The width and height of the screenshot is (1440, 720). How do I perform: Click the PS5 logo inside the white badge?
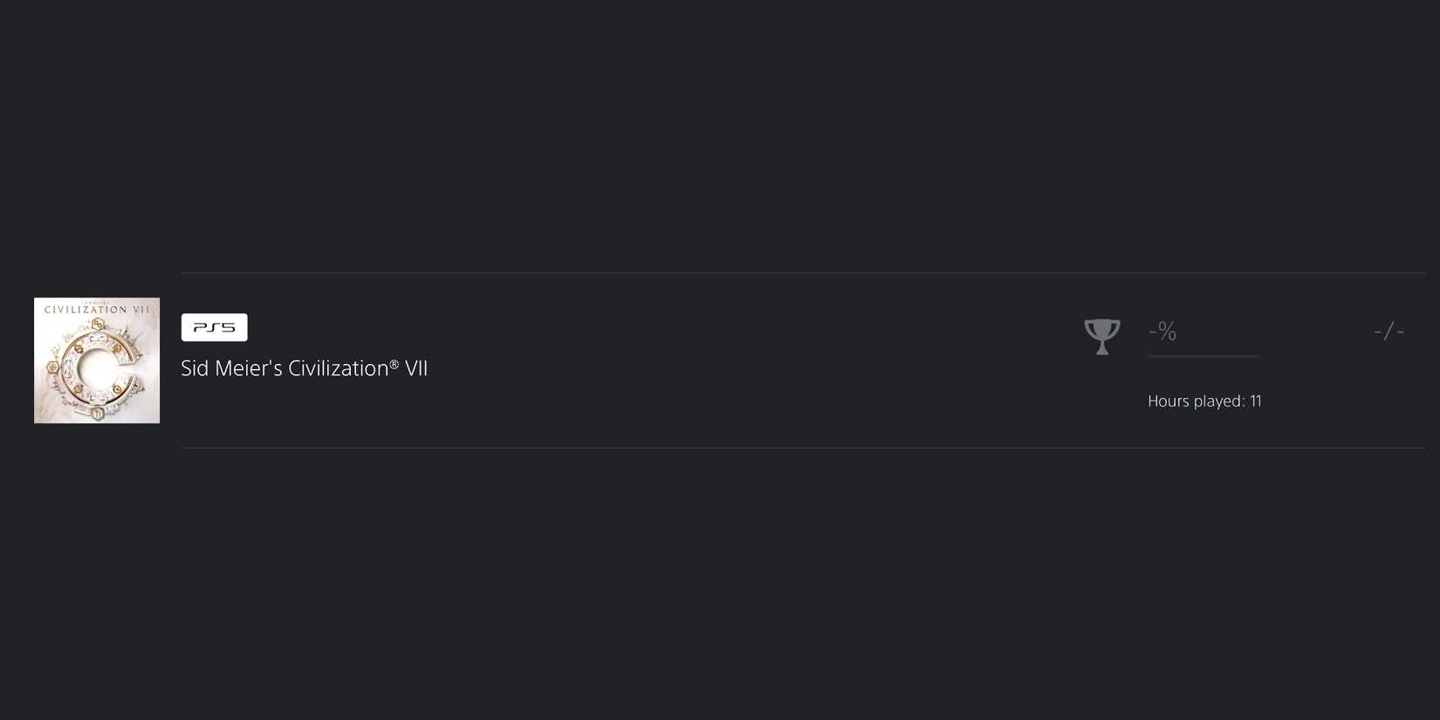click(214, 327)
